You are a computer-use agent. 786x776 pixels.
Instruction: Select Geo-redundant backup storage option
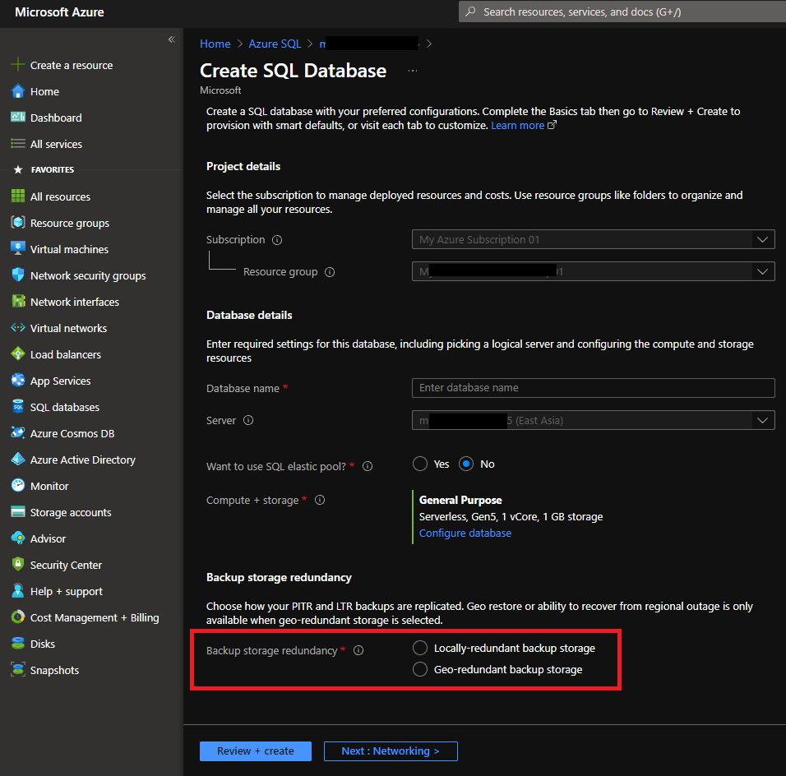pyautogui.click(x=420, y=669)
